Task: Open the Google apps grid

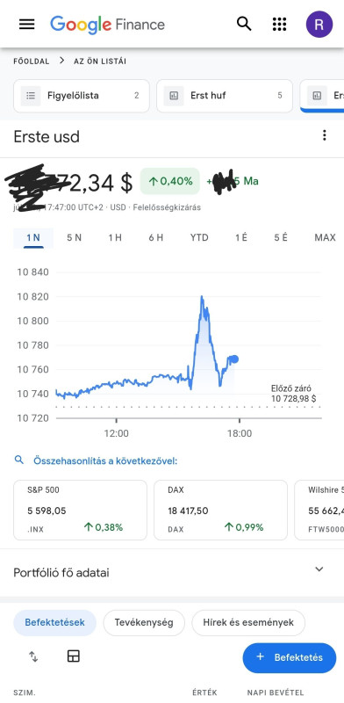Action: 279,25
